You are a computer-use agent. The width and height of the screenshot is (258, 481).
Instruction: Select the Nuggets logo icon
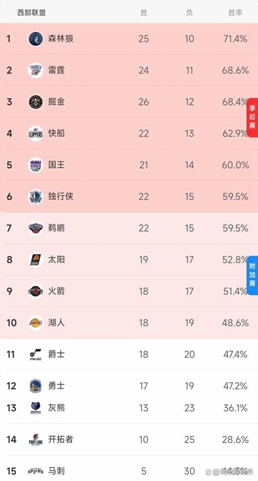36,102
